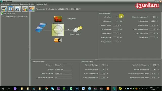
Task: Click the AC frequency value field
Action: click(116, 21)
